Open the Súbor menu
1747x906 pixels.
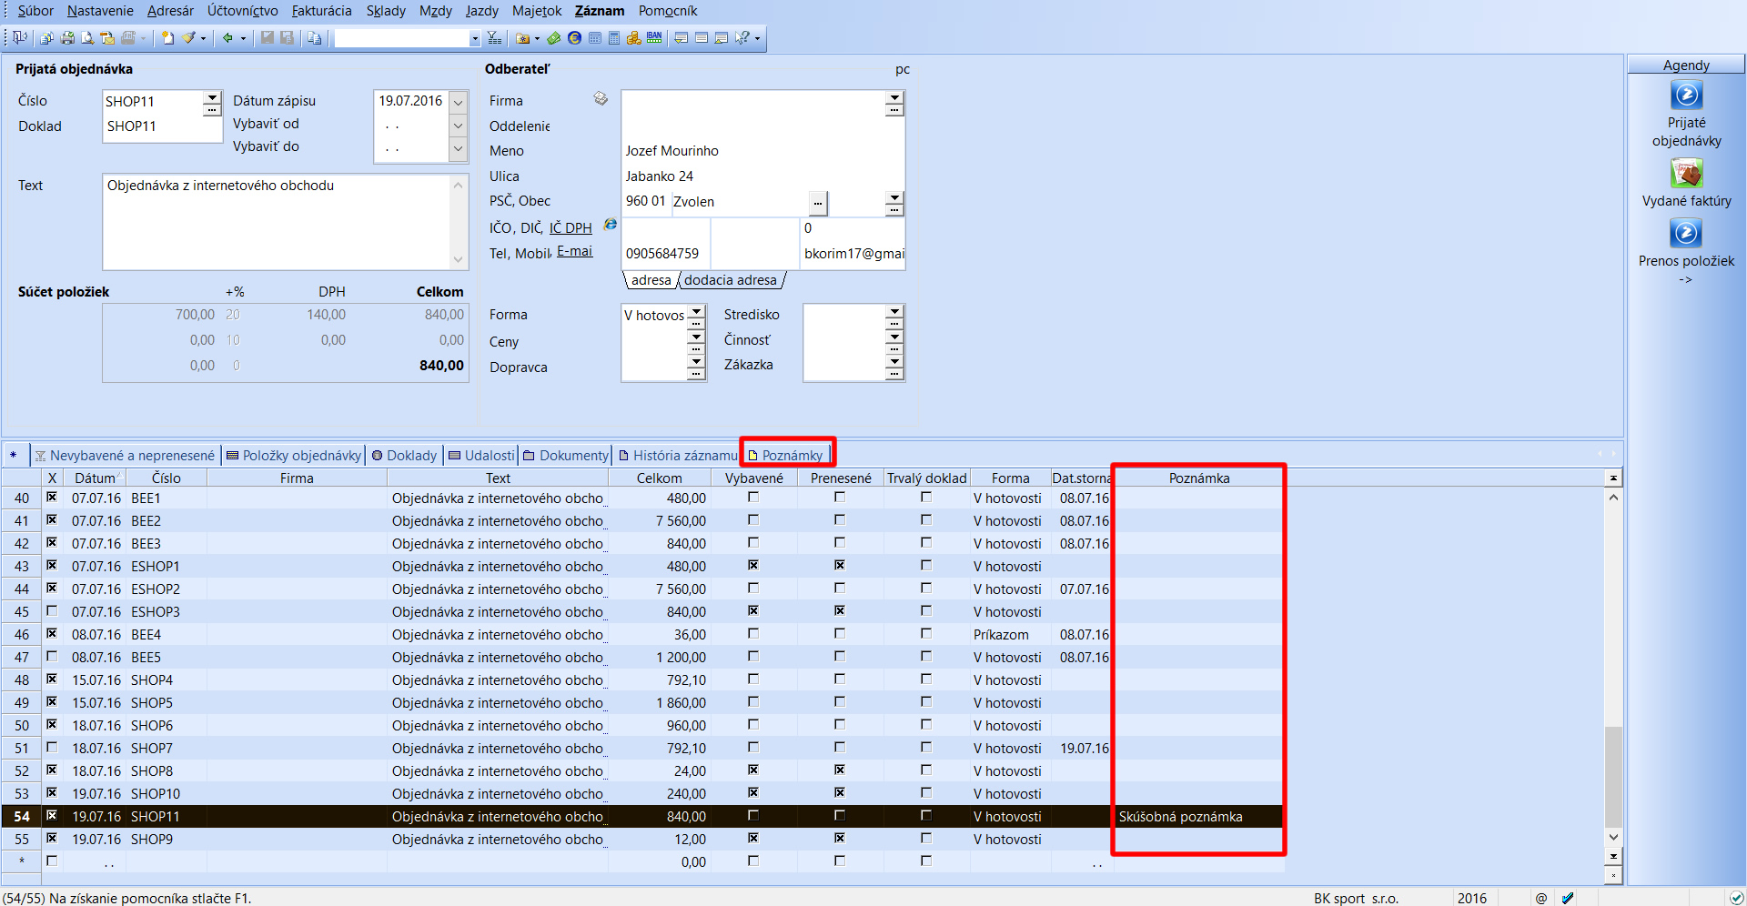[35, 11]
